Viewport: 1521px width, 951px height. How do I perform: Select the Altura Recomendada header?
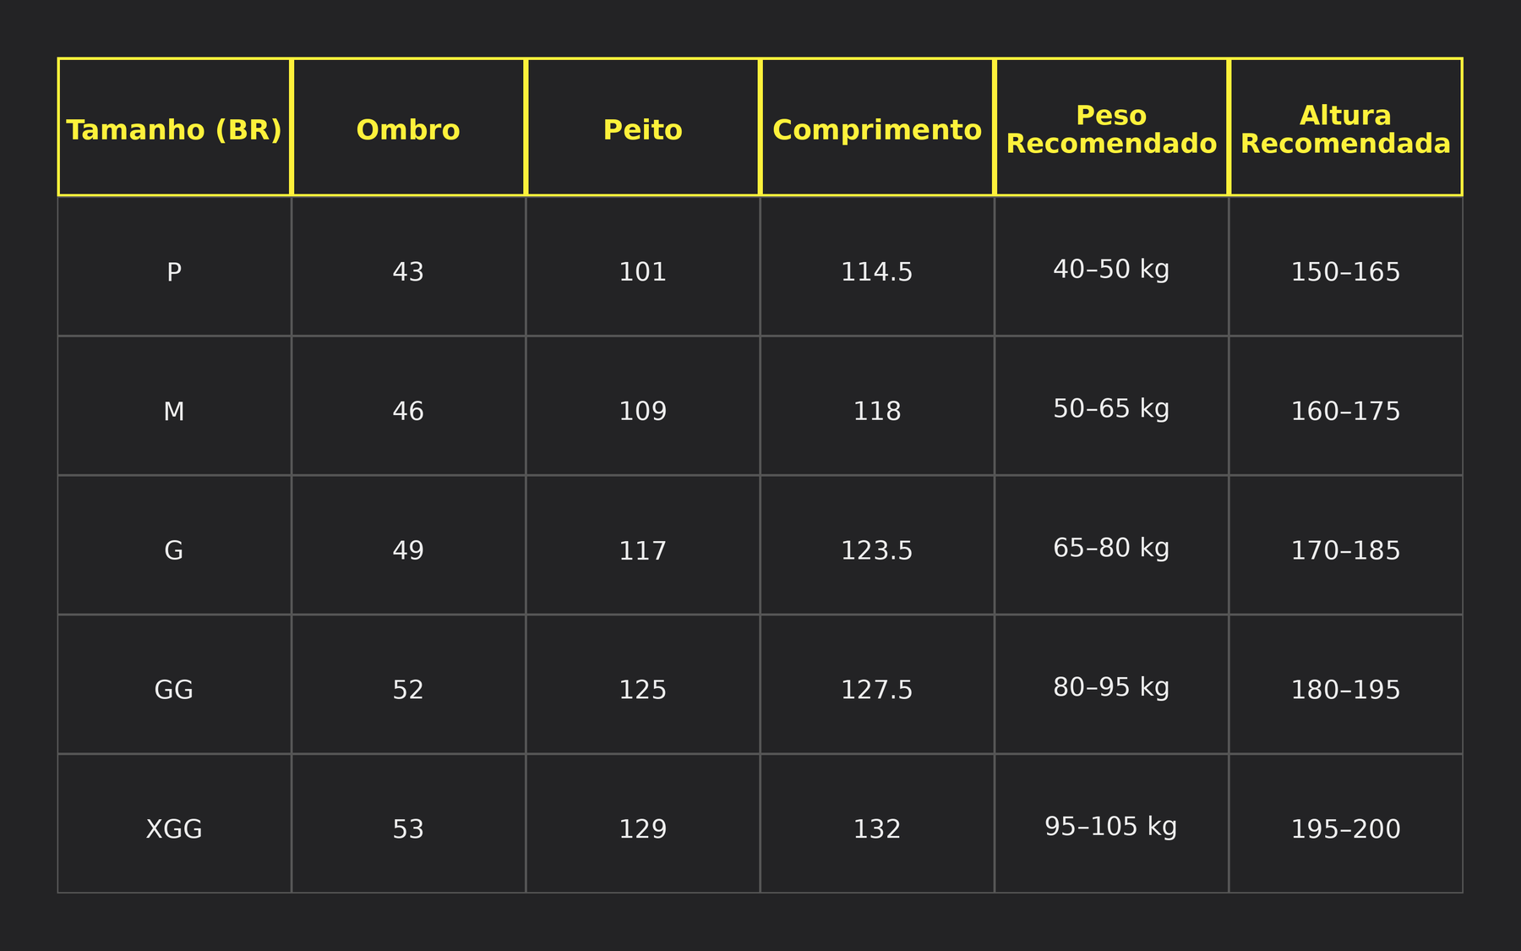click(x=1345, y=129)
